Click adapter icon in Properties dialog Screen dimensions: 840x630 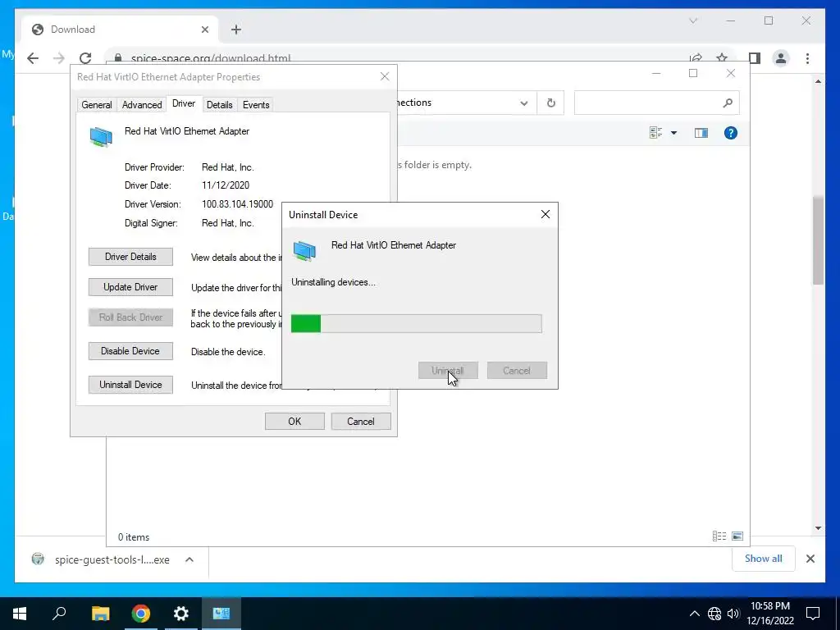coord(101,137)
